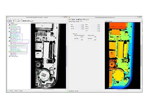Click the horizontal scrollbar under range image
The image size is (146, 109).
(x=123, y=90)
